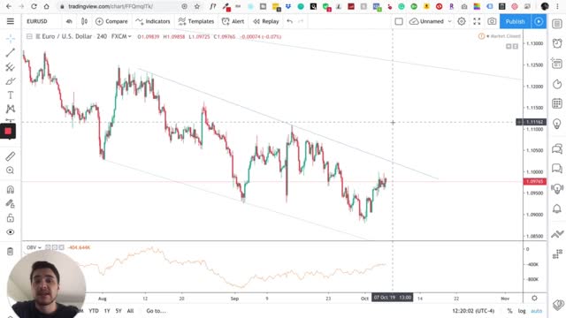
Task: Select the ruler measure tool
Action: click(x=10, y=156)
